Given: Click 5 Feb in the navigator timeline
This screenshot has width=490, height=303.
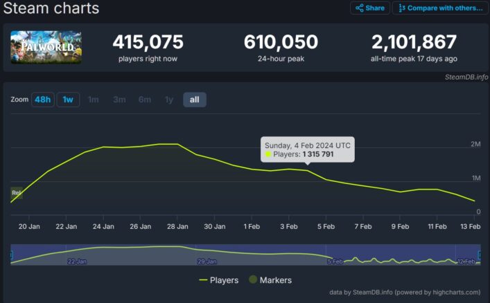Looking at the screenshot, I should 335,261.
